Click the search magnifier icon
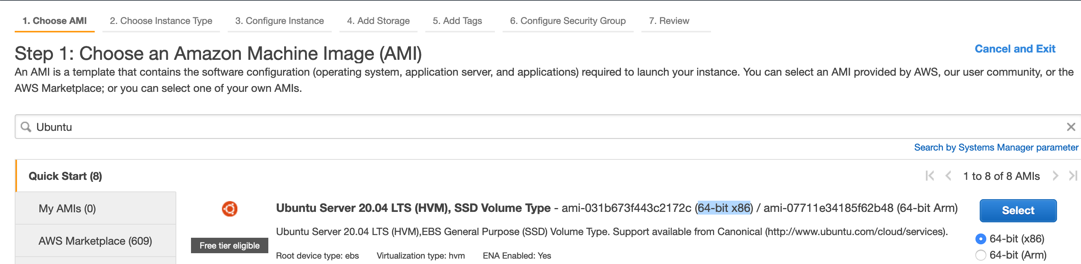The image size is (1081, 264). coord(26,127)
